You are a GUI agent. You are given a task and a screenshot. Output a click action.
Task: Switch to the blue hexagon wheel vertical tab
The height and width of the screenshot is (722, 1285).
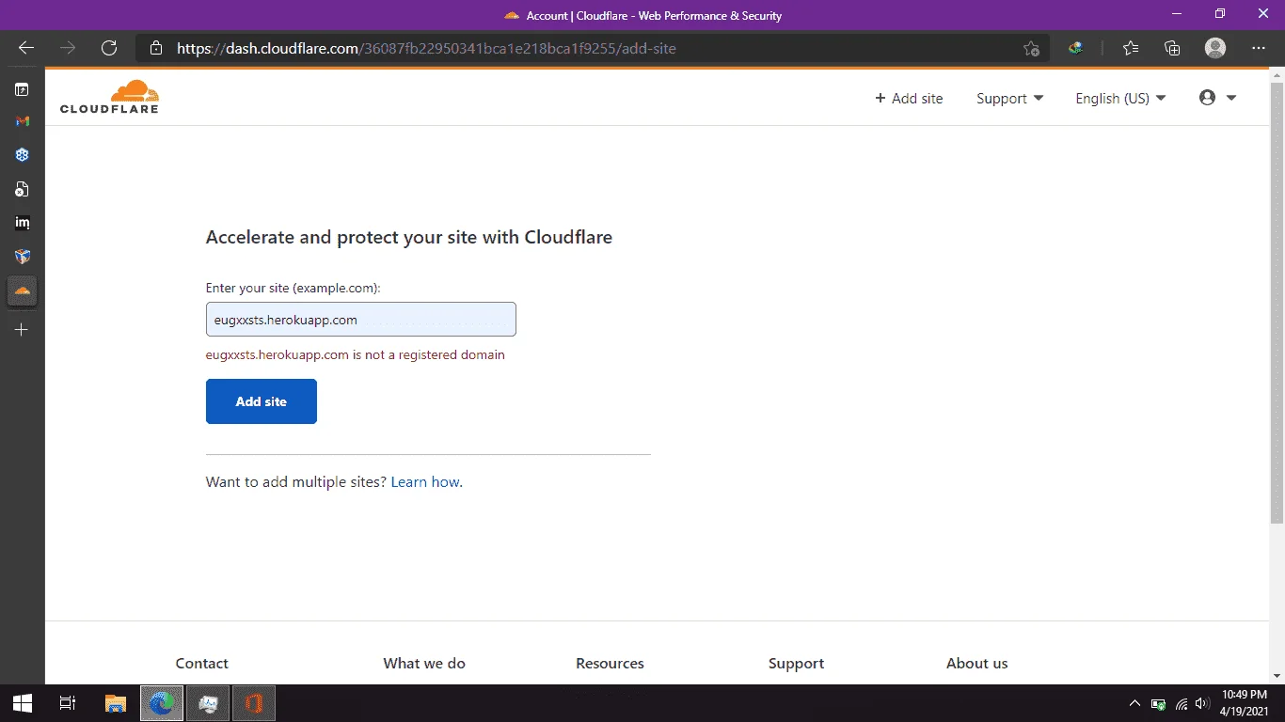coord(23,155)
